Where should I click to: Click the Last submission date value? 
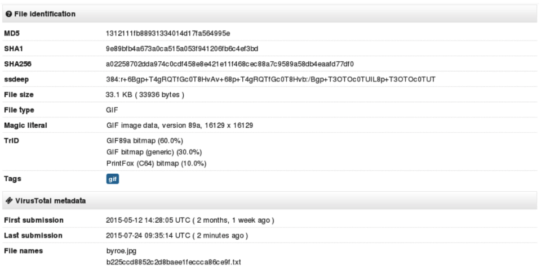177,236
